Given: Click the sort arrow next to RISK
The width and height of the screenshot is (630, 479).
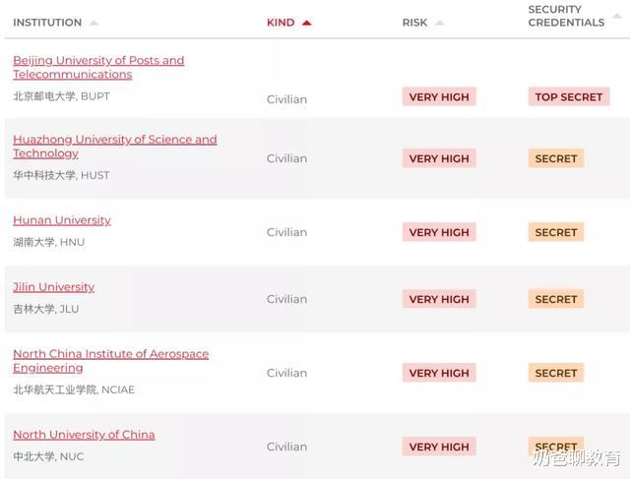Looking at the screenshot, I should click(x=440, y=23).
